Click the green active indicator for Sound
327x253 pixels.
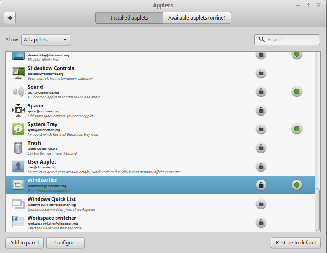[x=297, y=92]
